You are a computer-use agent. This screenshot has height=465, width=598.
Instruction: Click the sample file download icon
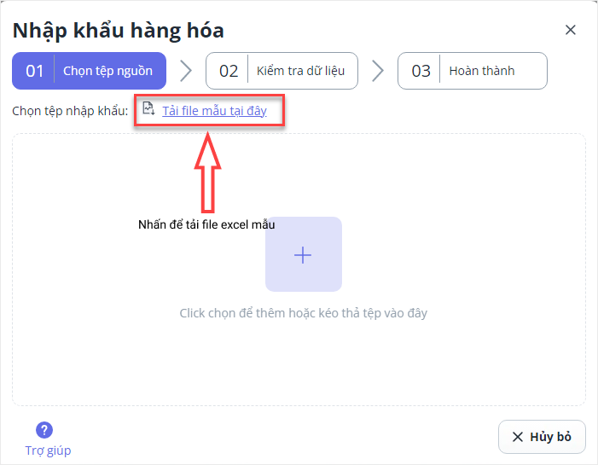[148, 109]
